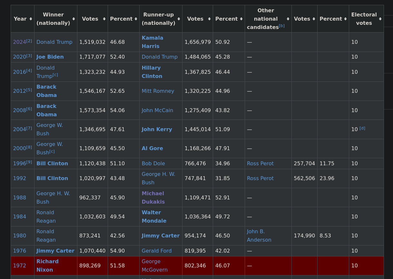The height and width of the screenshot is (279, 393).
Task: Open the 2016 election year link
Action: point(19,72)
